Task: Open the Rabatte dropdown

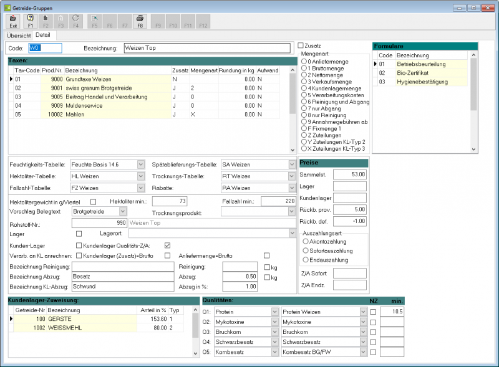Action: [292, 188]
